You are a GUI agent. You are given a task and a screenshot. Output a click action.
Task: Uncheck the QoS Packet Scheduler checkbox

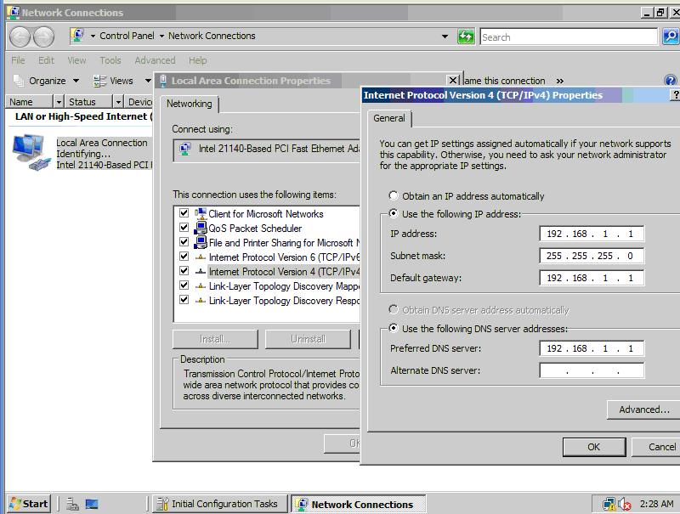pyautogui.click(x=184, y=229)
